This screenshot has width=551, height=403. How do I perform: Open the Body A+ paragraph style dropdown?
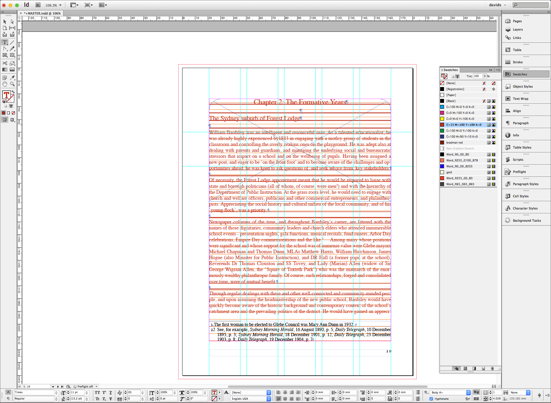click(x=468, y=393)
